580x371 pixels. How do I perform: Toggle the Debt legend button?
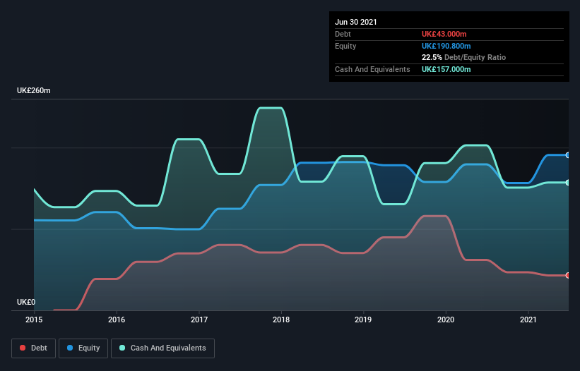pos(34,348)
